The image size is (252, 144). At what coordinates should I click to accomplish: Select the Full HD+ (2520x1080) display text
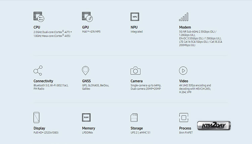pos(46,133)
